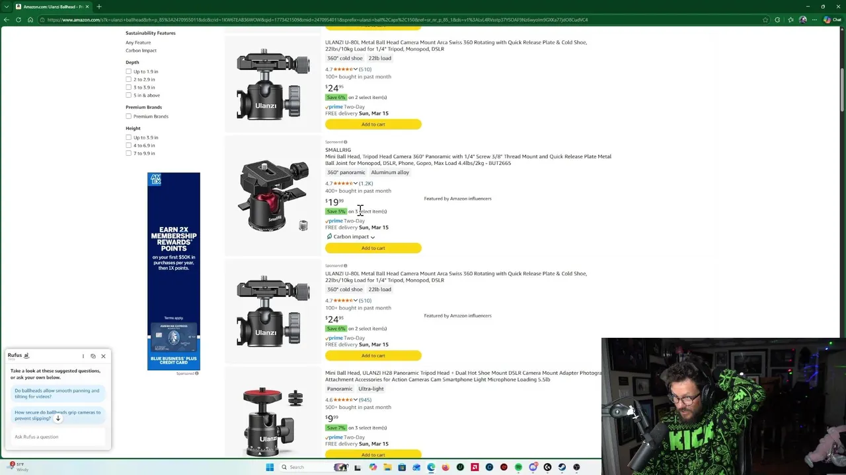Viewport: 846px width, 475px height.
Task: Open the 945 reviews link
Action: (365, 400)
